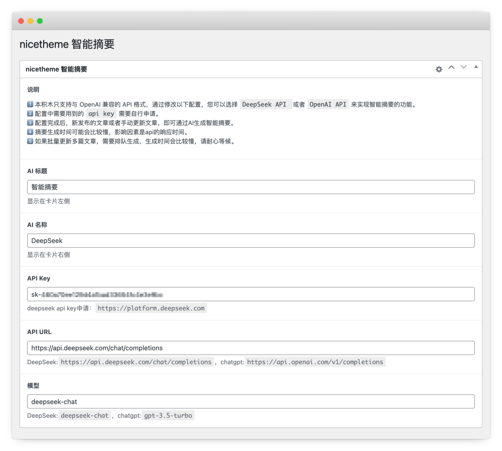Move the panel down with the down chevron

[x=463, y=67]
